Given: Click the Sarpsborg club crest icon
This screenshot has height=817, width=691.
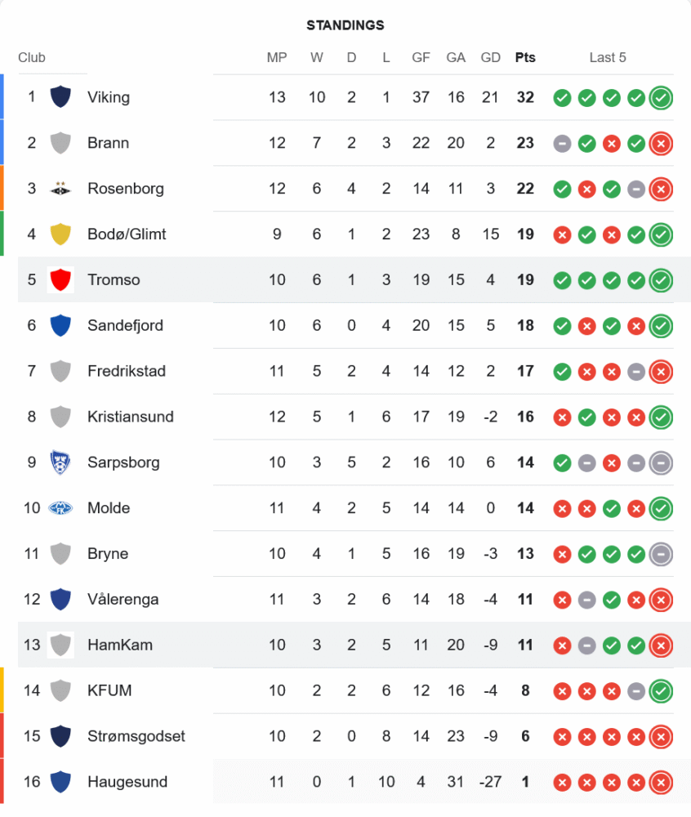Looking at the screenshot, I should [60, 462].
